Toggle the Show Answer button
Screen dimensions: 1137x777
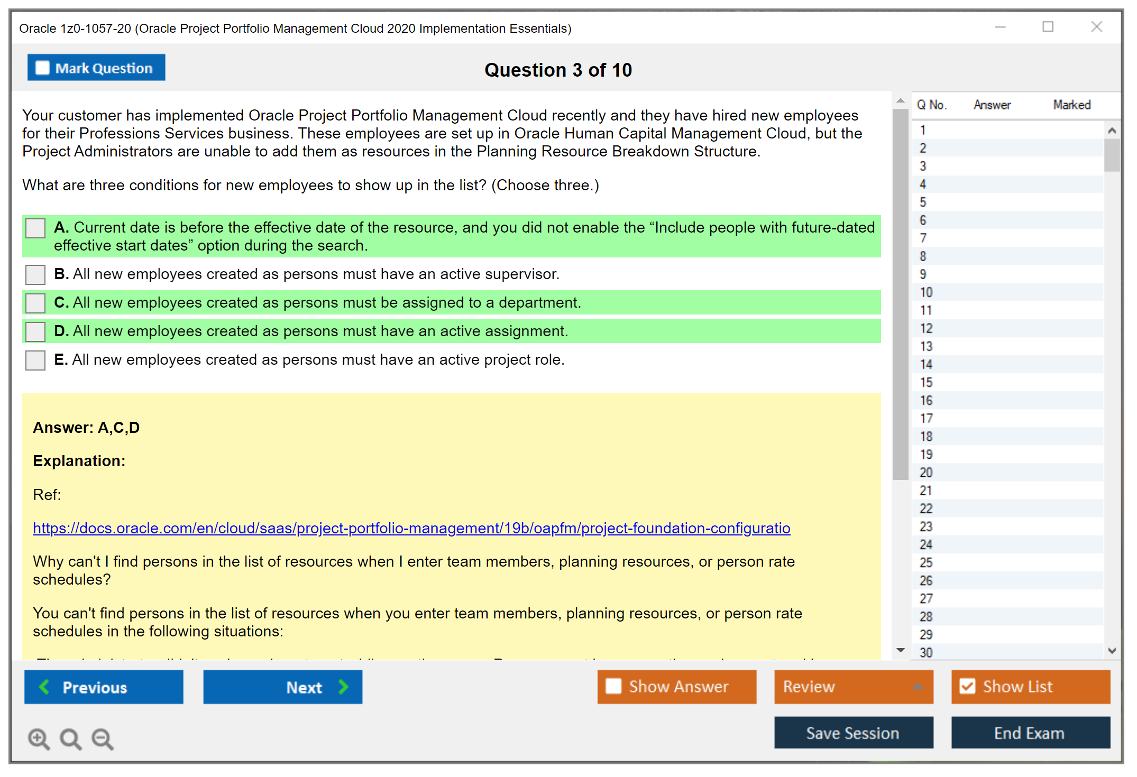676,687
